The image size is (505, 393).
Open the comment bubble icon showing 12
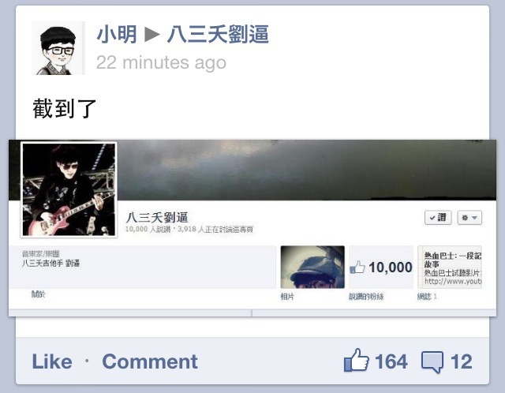[432, 362]
